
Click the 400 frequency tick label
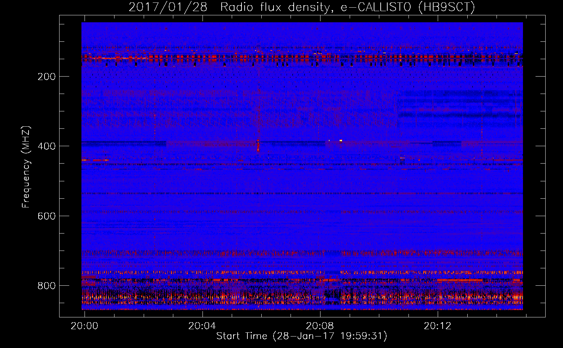coord(47,146)
